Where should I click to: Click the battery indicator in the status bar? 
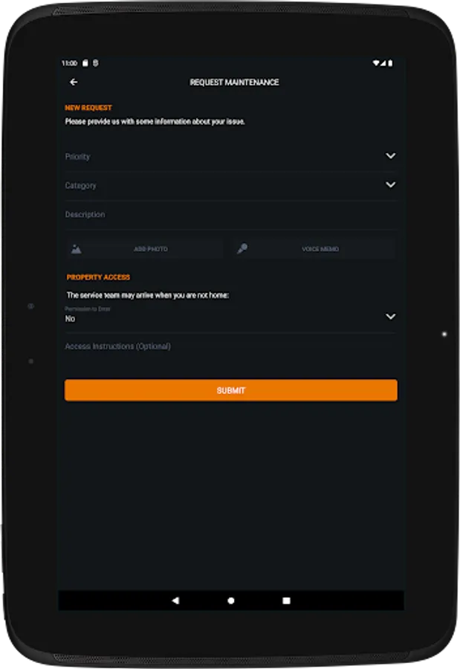(392, 64)
